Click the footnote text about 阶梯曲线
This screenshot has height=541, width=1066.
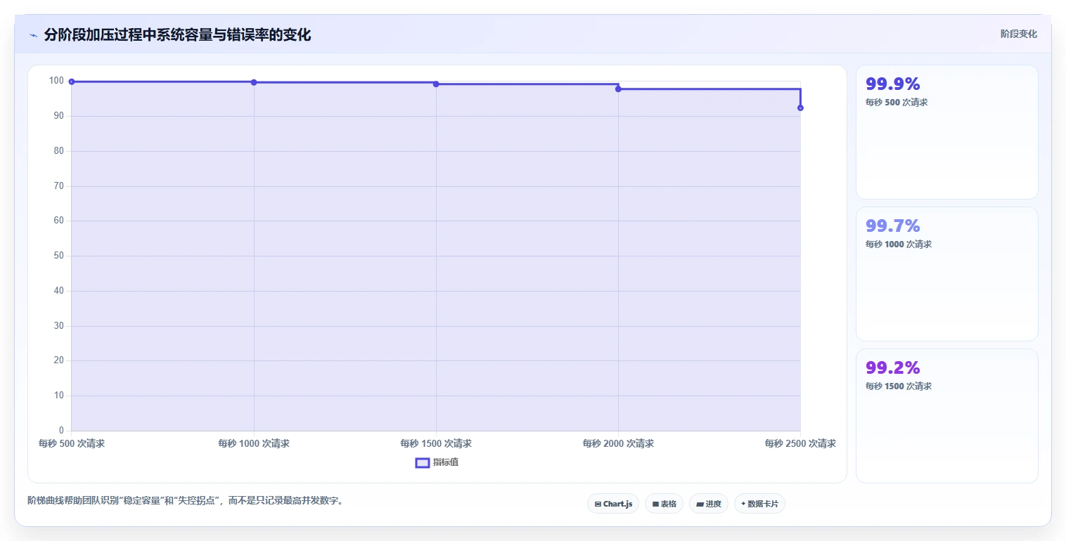click(x=185, y=500)
